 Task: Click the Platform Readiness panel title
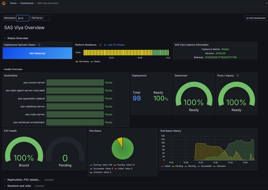(x=86, y=45)
